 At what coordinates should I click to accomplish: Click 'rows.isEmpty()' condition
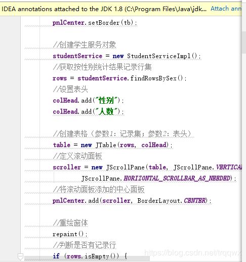click(x=93, y=256)
